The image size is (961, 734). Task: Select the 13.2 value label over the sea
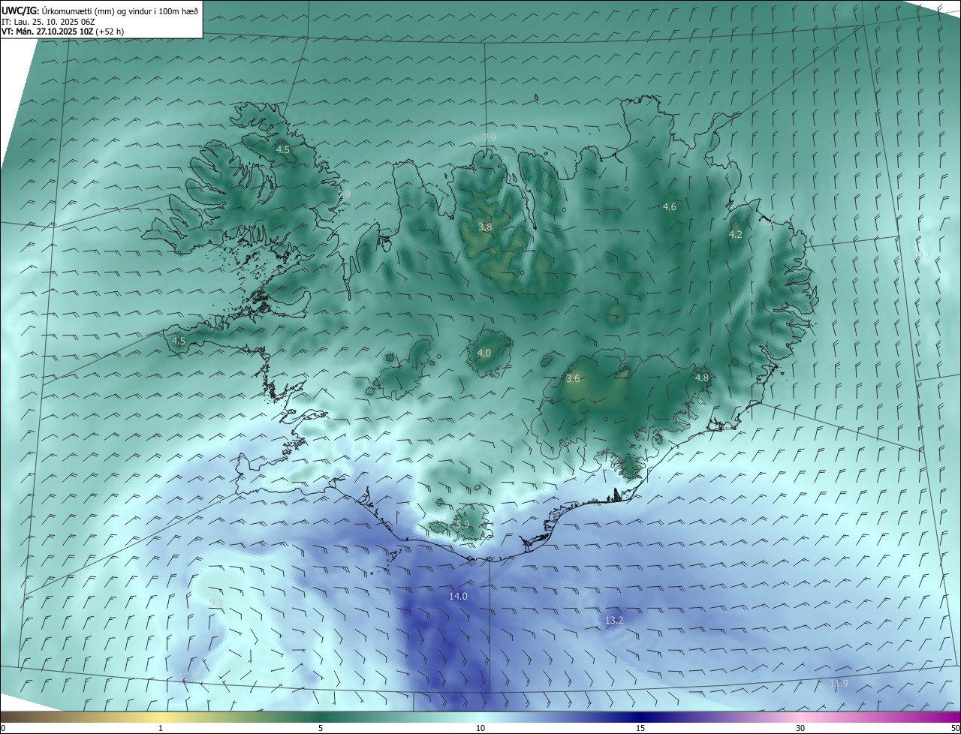point(614,621)
